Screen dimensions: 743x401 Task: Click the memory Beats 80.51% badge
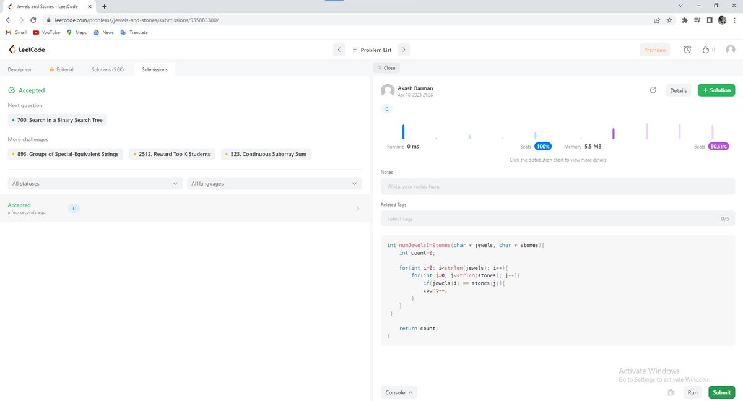click(719, 147)
